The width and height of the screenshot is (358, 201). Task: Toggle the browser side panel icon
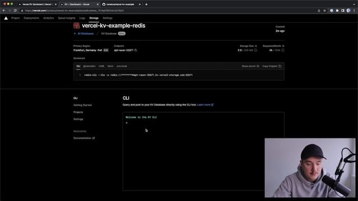[343, 11]
